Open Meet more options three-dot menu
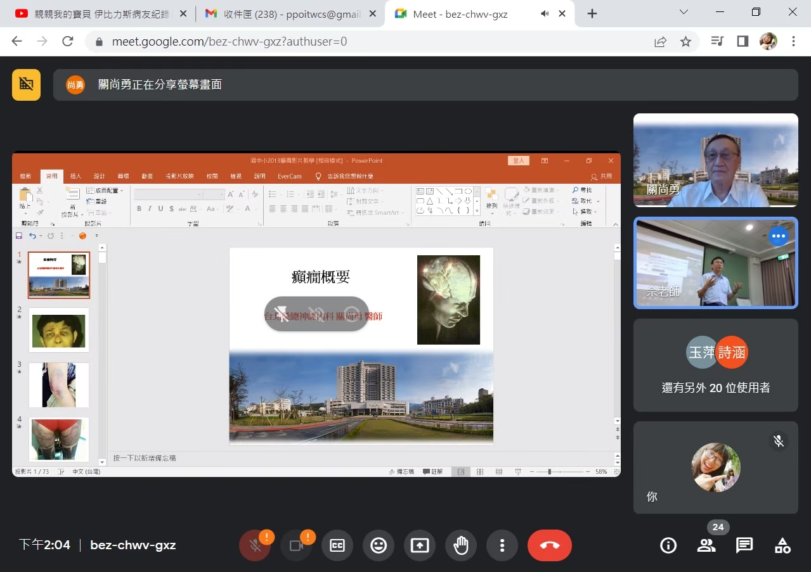Screen dimensions: 811x572 pyautogui.click(x=502, y=545)
